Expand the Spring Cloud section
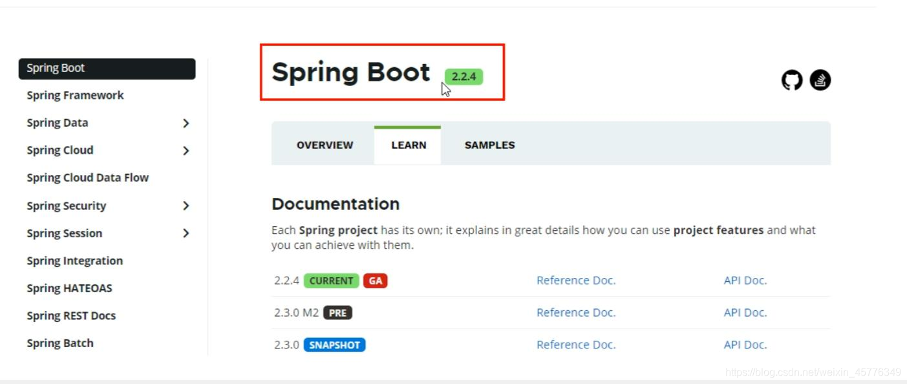The height and width of the screenshot is (384, 907). pos(186,150)
